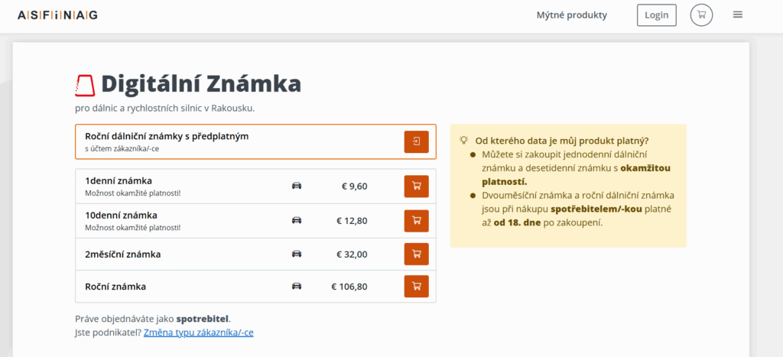783x357 pixels.
Task: Click the car icon in 10denní známka row
Action: point(297,220)
